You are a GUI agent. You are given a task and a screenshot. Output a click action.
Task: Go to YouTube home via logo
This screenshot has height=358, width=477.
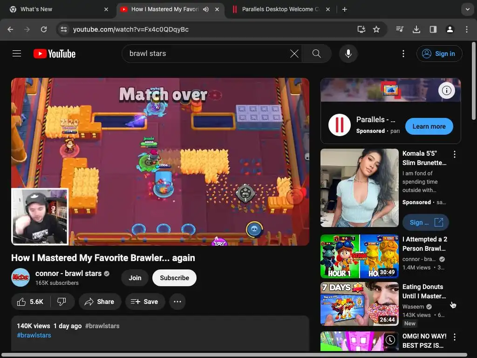click(x=55, y=54)
